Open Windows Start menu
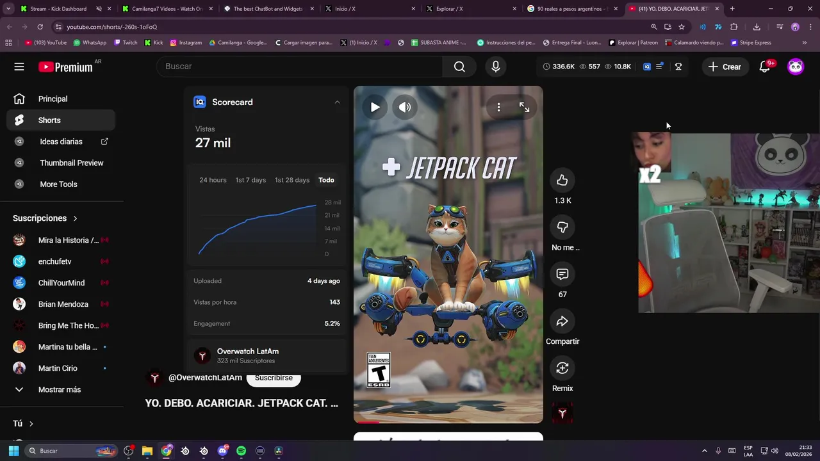Screen dimensions: 820x461 pyautogui.click(x=13, y=451)
